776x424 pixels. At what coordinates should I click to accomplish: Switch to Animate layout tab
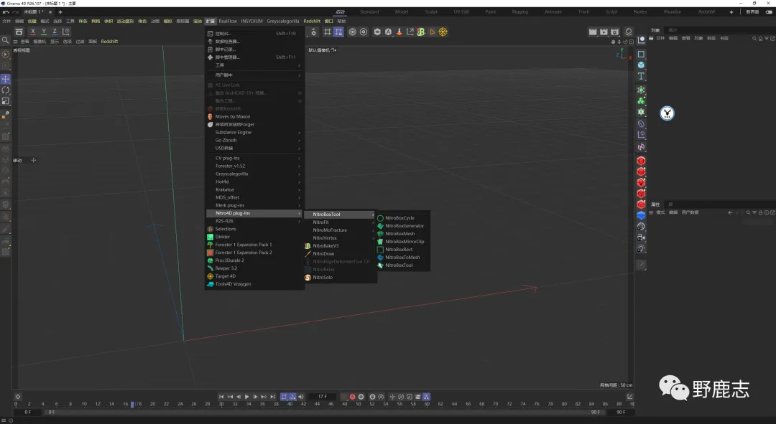(x=553, y=12)
